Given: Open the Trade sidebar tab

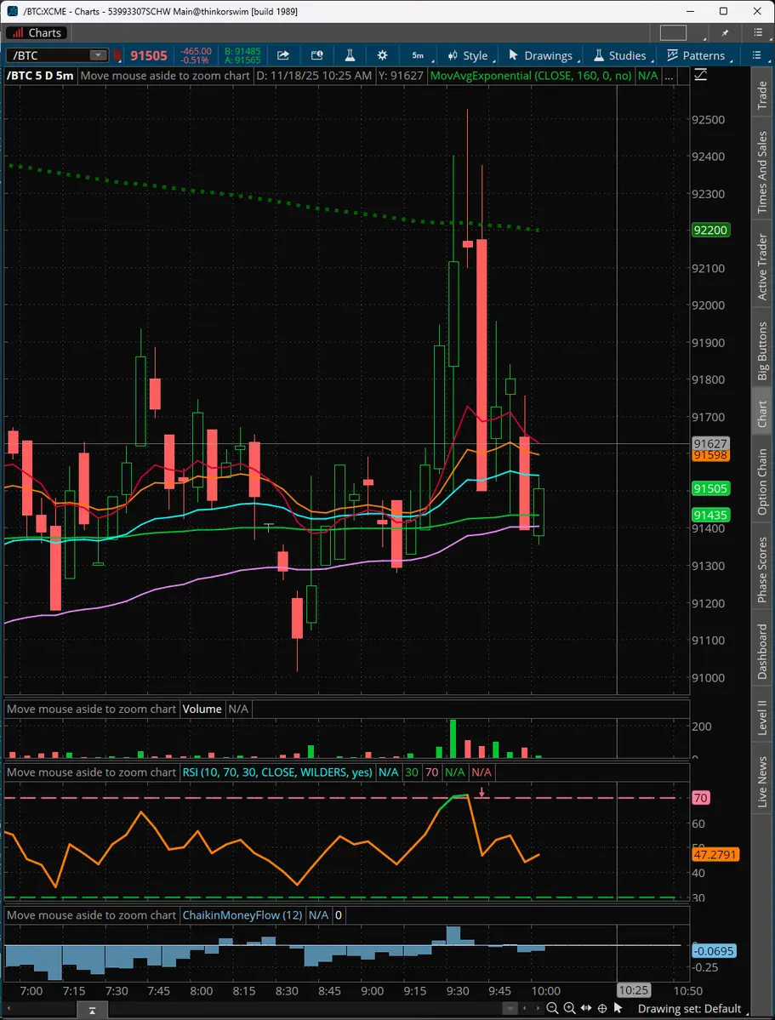Looking at the screenshot, I should 762,95.
